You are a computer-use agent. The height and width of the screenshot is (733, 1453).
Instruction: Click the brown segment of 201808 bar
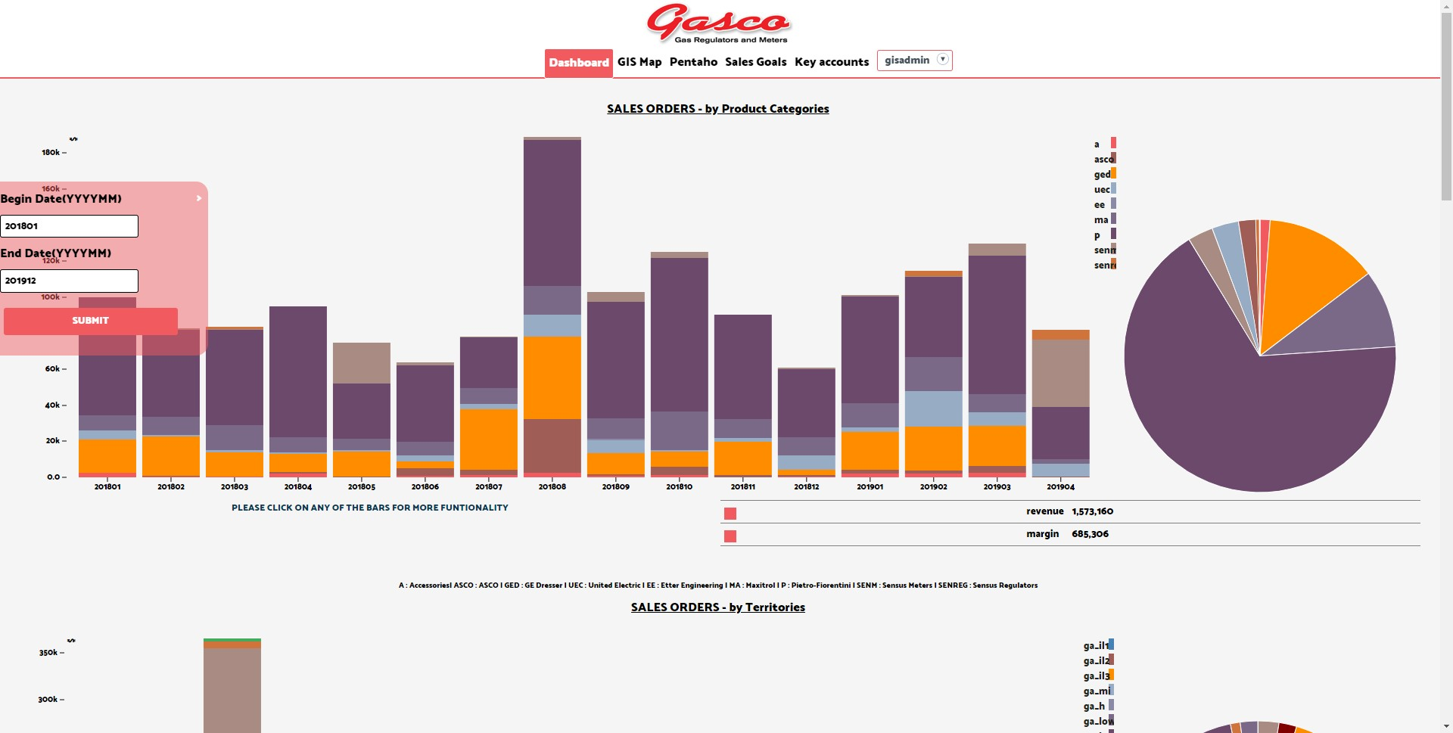tap(552, 446)
